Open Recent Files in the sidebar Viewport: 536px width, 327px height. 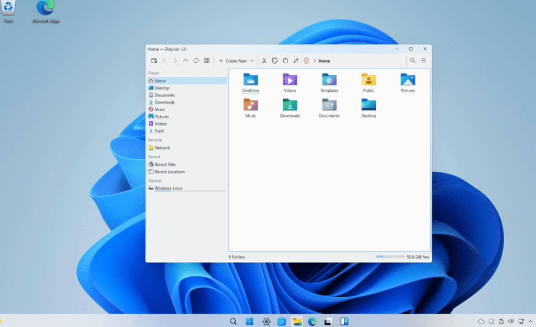pyautogui.click(x=165, y=165)
